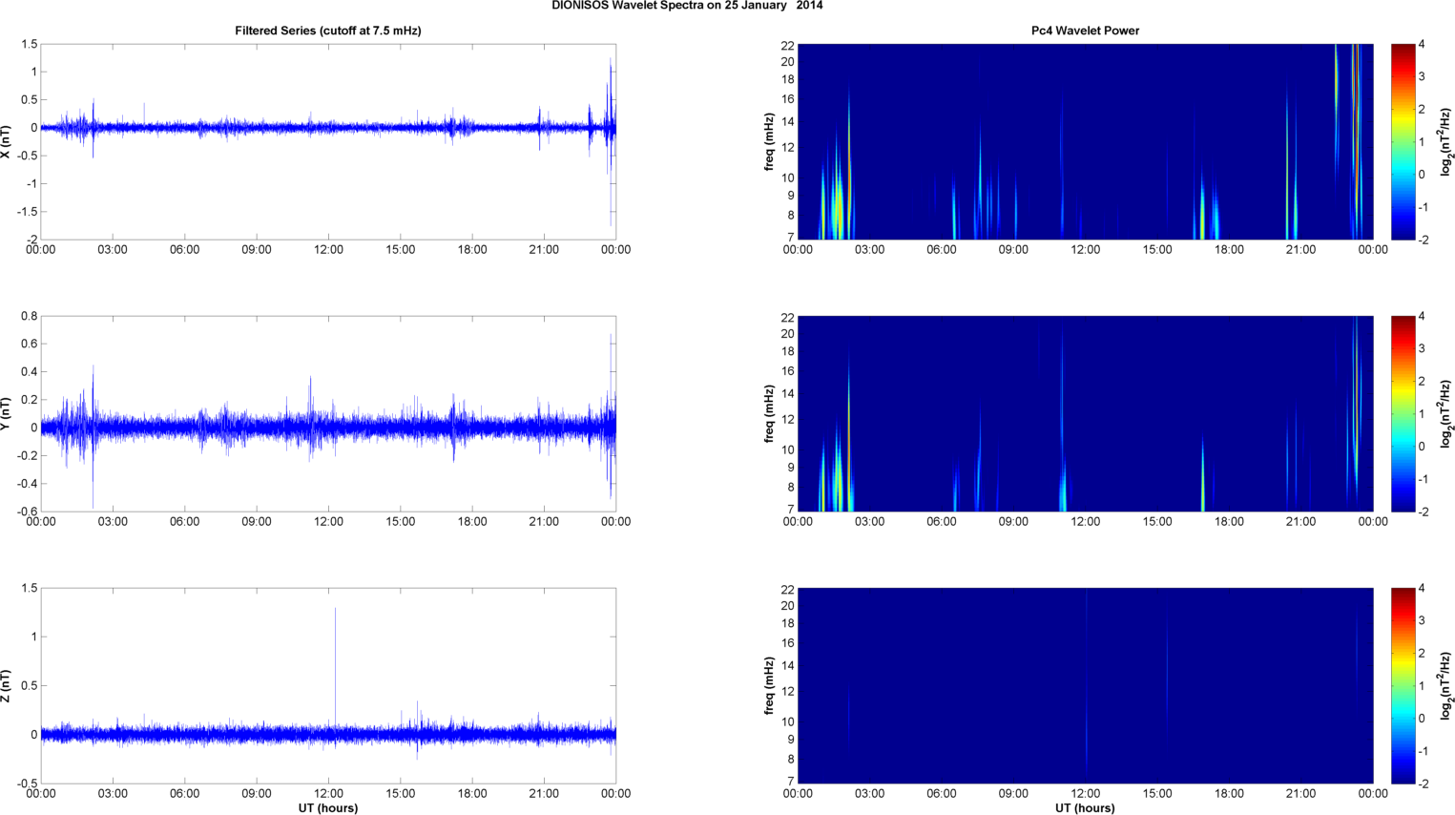This screenshot has width=1455, height=815.
Task: Click UT (hours) label under Z filtered series
Action: point(328,807)
